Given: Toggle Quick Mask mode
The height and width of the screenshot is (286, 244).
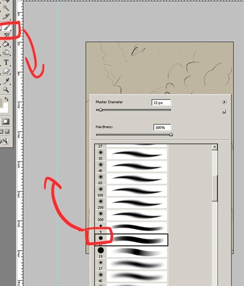Looking at the screenshot, I should (5, 122).
